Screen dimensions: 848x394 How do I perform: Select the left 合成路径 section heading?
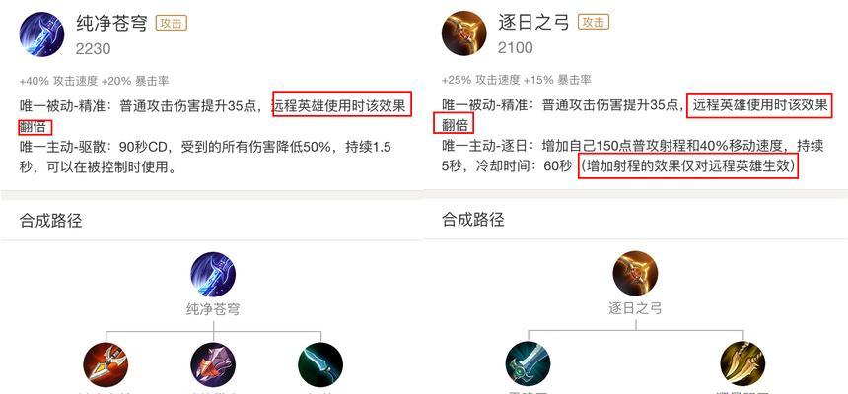51,220
